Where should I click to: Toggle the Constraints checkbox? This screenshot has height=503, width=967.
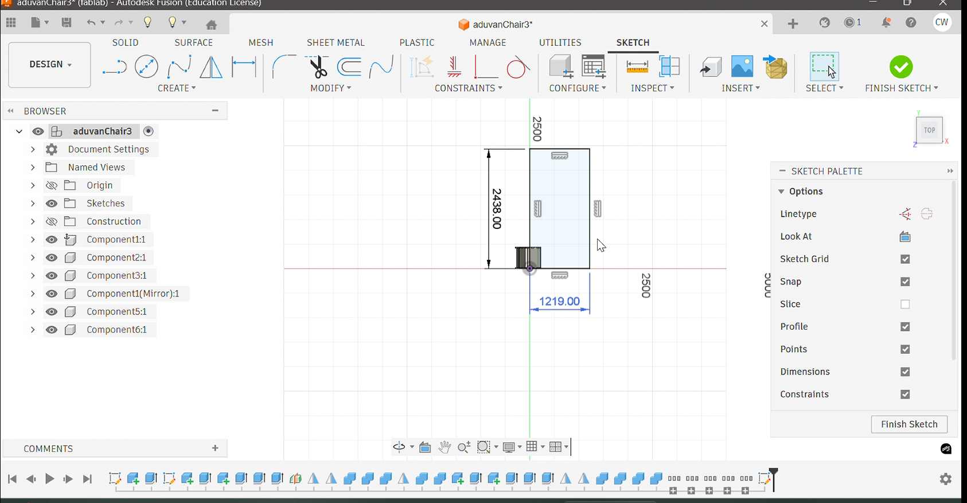pyautogui.click(x=905, y=395)
